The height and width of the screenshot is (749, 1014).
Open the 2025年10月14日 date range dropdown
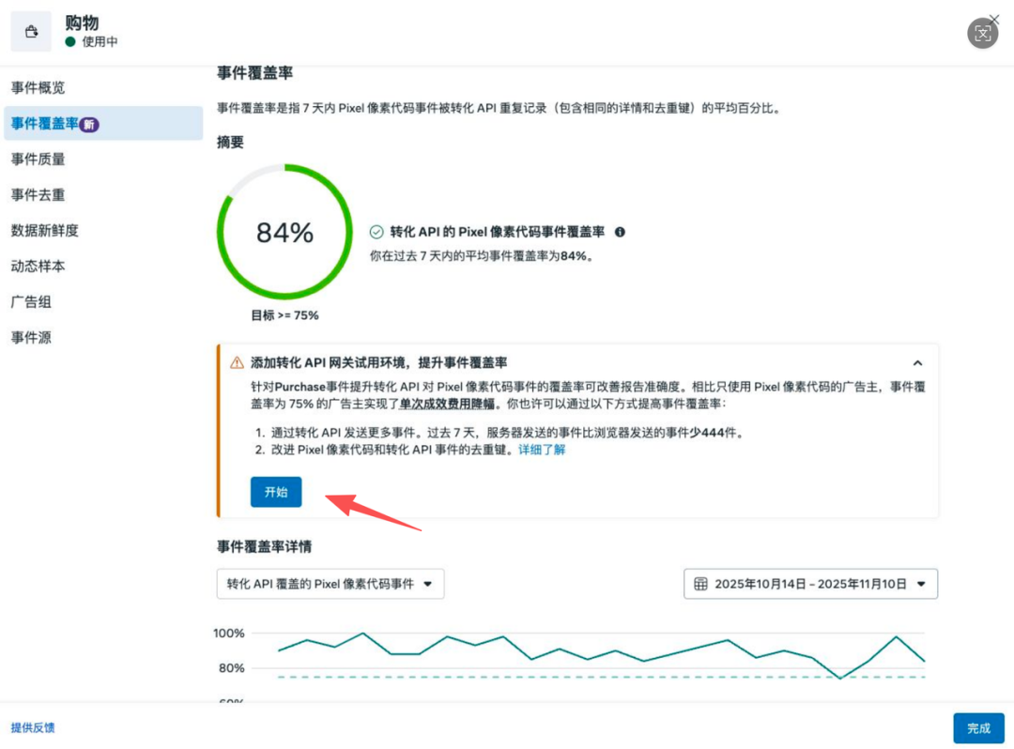click(x=810, y=583)
